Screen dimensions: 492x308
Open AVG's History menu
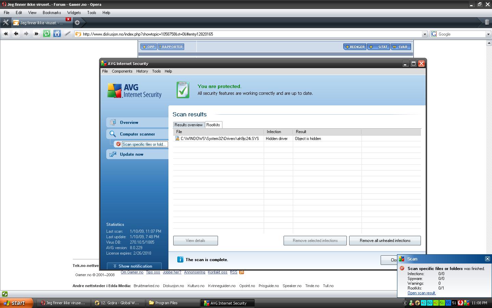coord(142,71)
